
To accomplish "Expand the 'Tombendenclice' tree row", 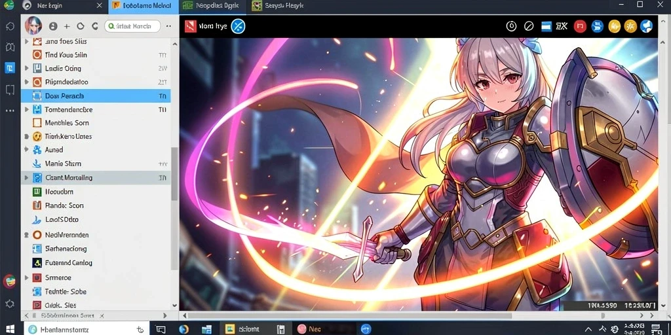I will [27, 110].
